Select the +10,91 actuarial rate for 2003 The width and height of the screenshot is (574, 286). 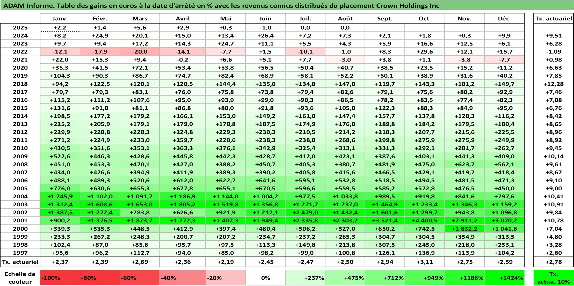coord(554,205)
